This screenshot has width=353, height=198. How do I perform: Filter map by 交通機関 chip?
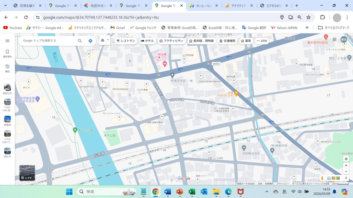[x=227, y=41]
